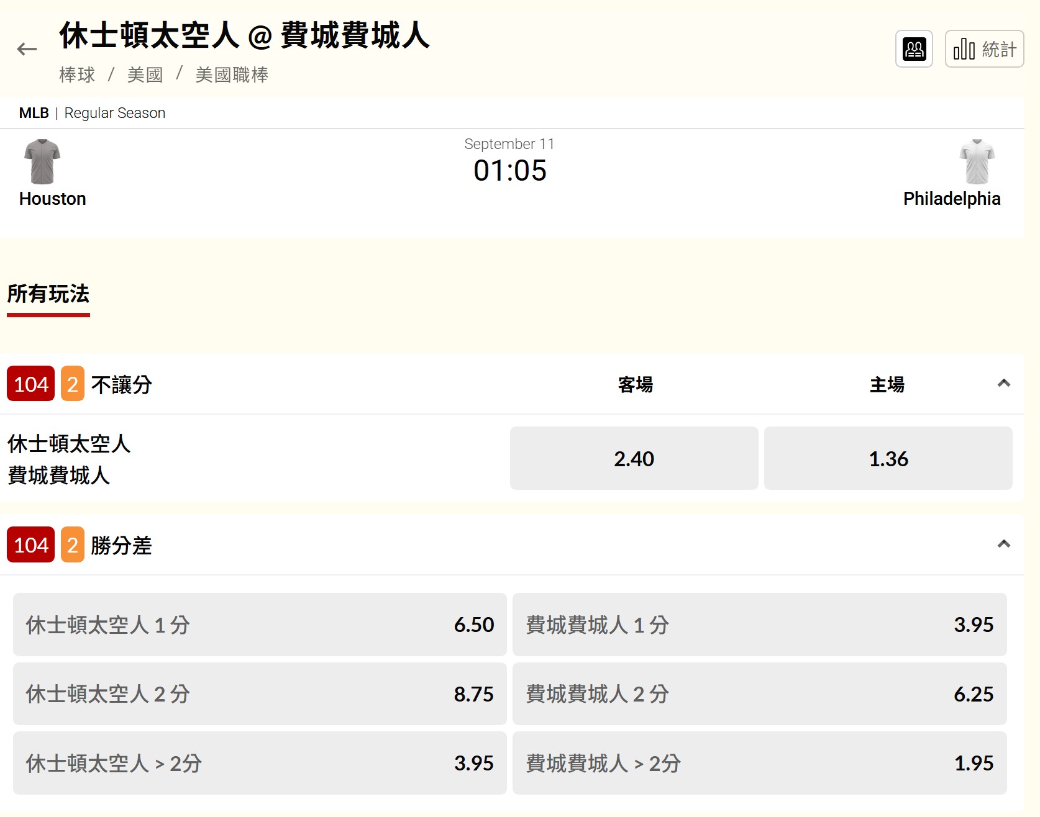Click 費城費城人 in the 不讓分 row
Screen dimensions: 1040x817
coord(59,475)
